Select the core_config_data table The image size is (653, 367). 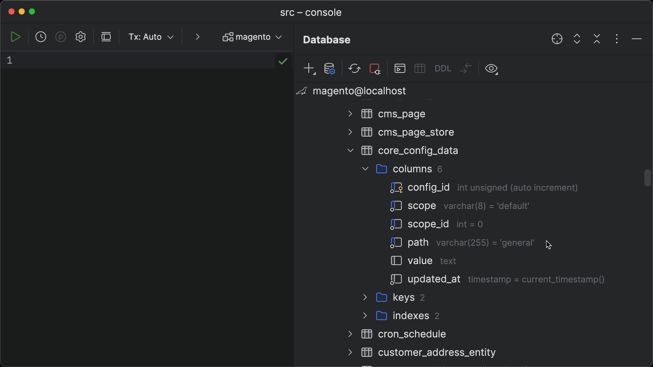pos(418,151)
